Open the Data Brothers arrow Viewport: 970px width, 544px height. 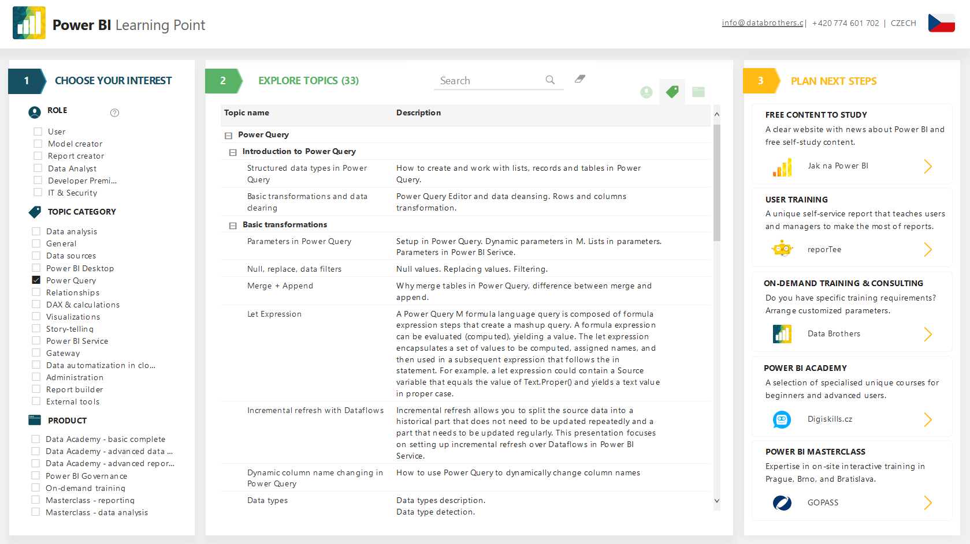[928, 335]
